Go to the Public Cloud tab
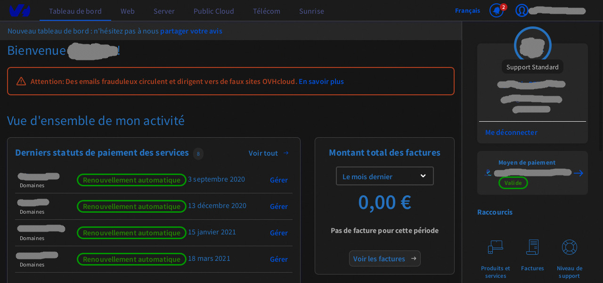The width and height of the screenshot is (603, 283). pyautogui.click(x=213, y=11)
